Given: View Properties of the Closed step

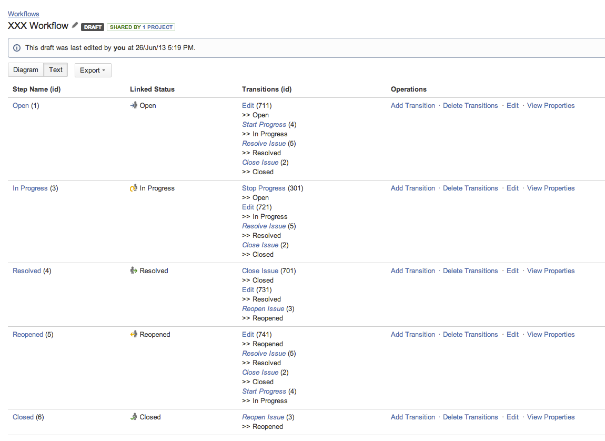Looking at the screenshot, I should pyautogui.click(x=551, y=417).
